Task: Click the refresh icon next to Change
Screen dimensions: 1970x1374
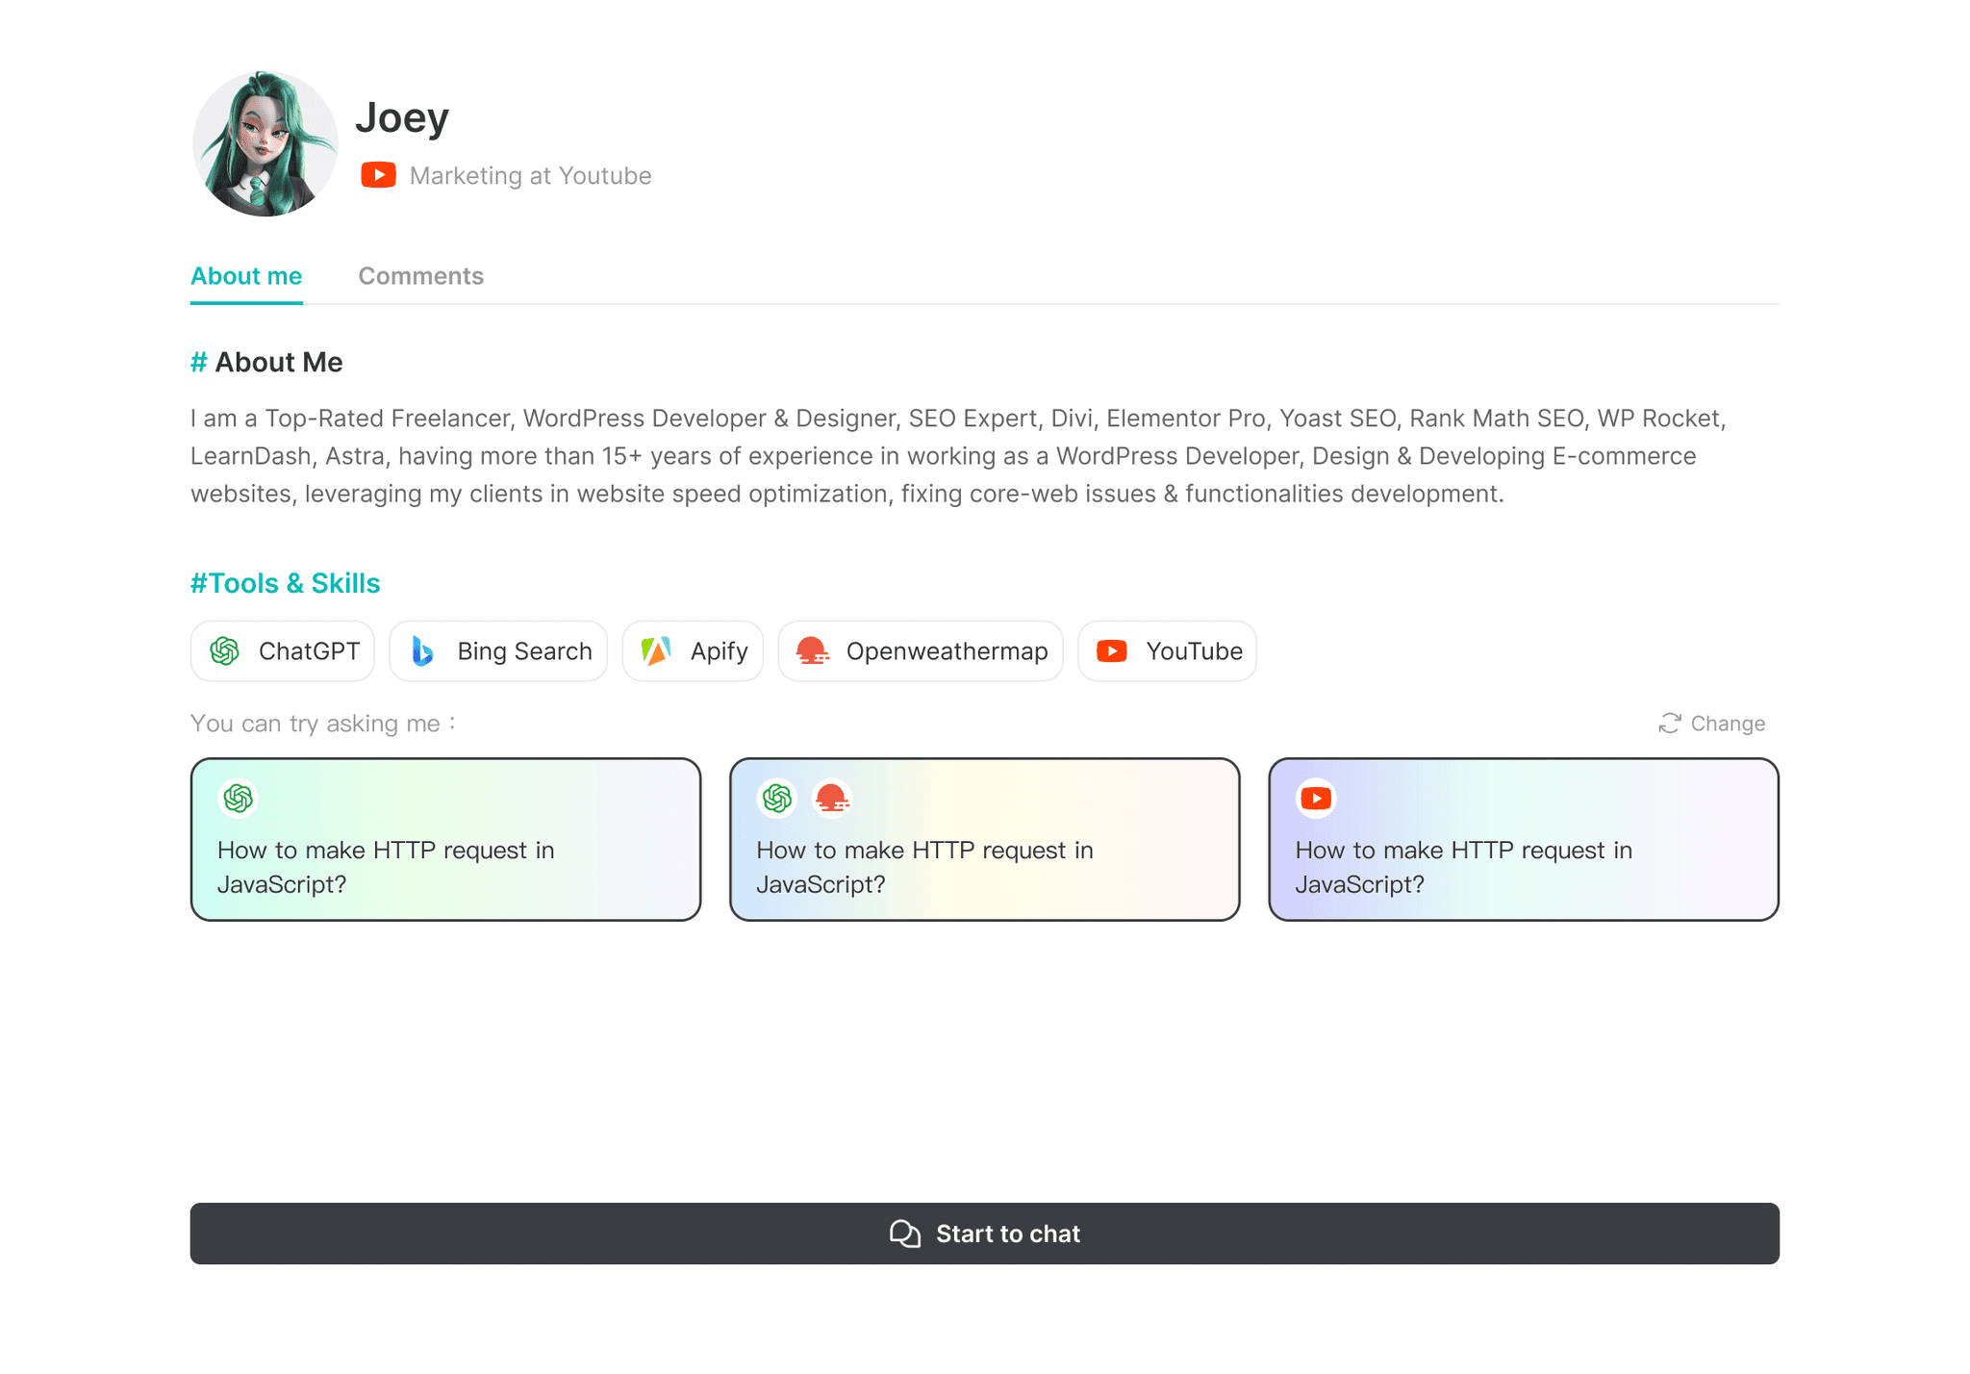Action: coord(1670,723)
